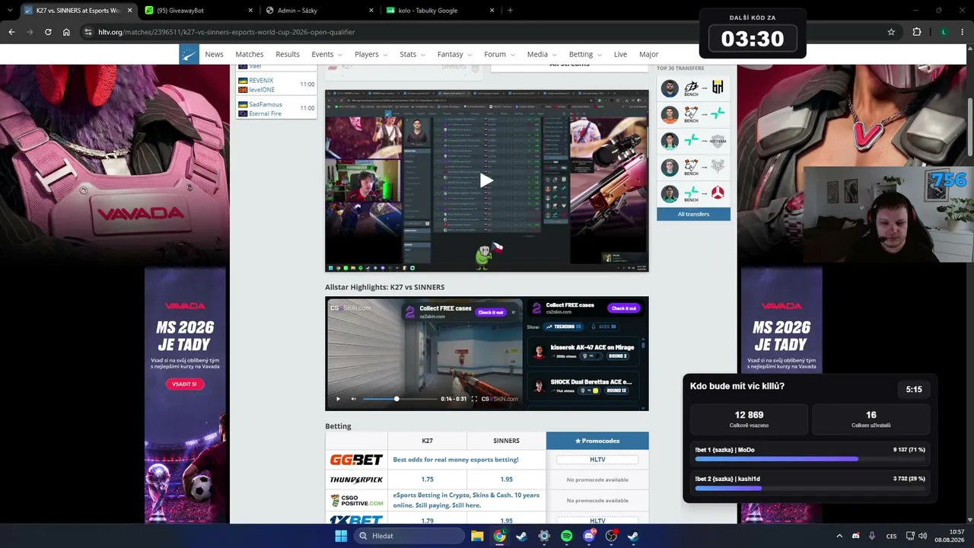The height and width of the screenshot is (548, 974).
Task: Go back using the browser back arrow
Action: click(x=11, y=32)
